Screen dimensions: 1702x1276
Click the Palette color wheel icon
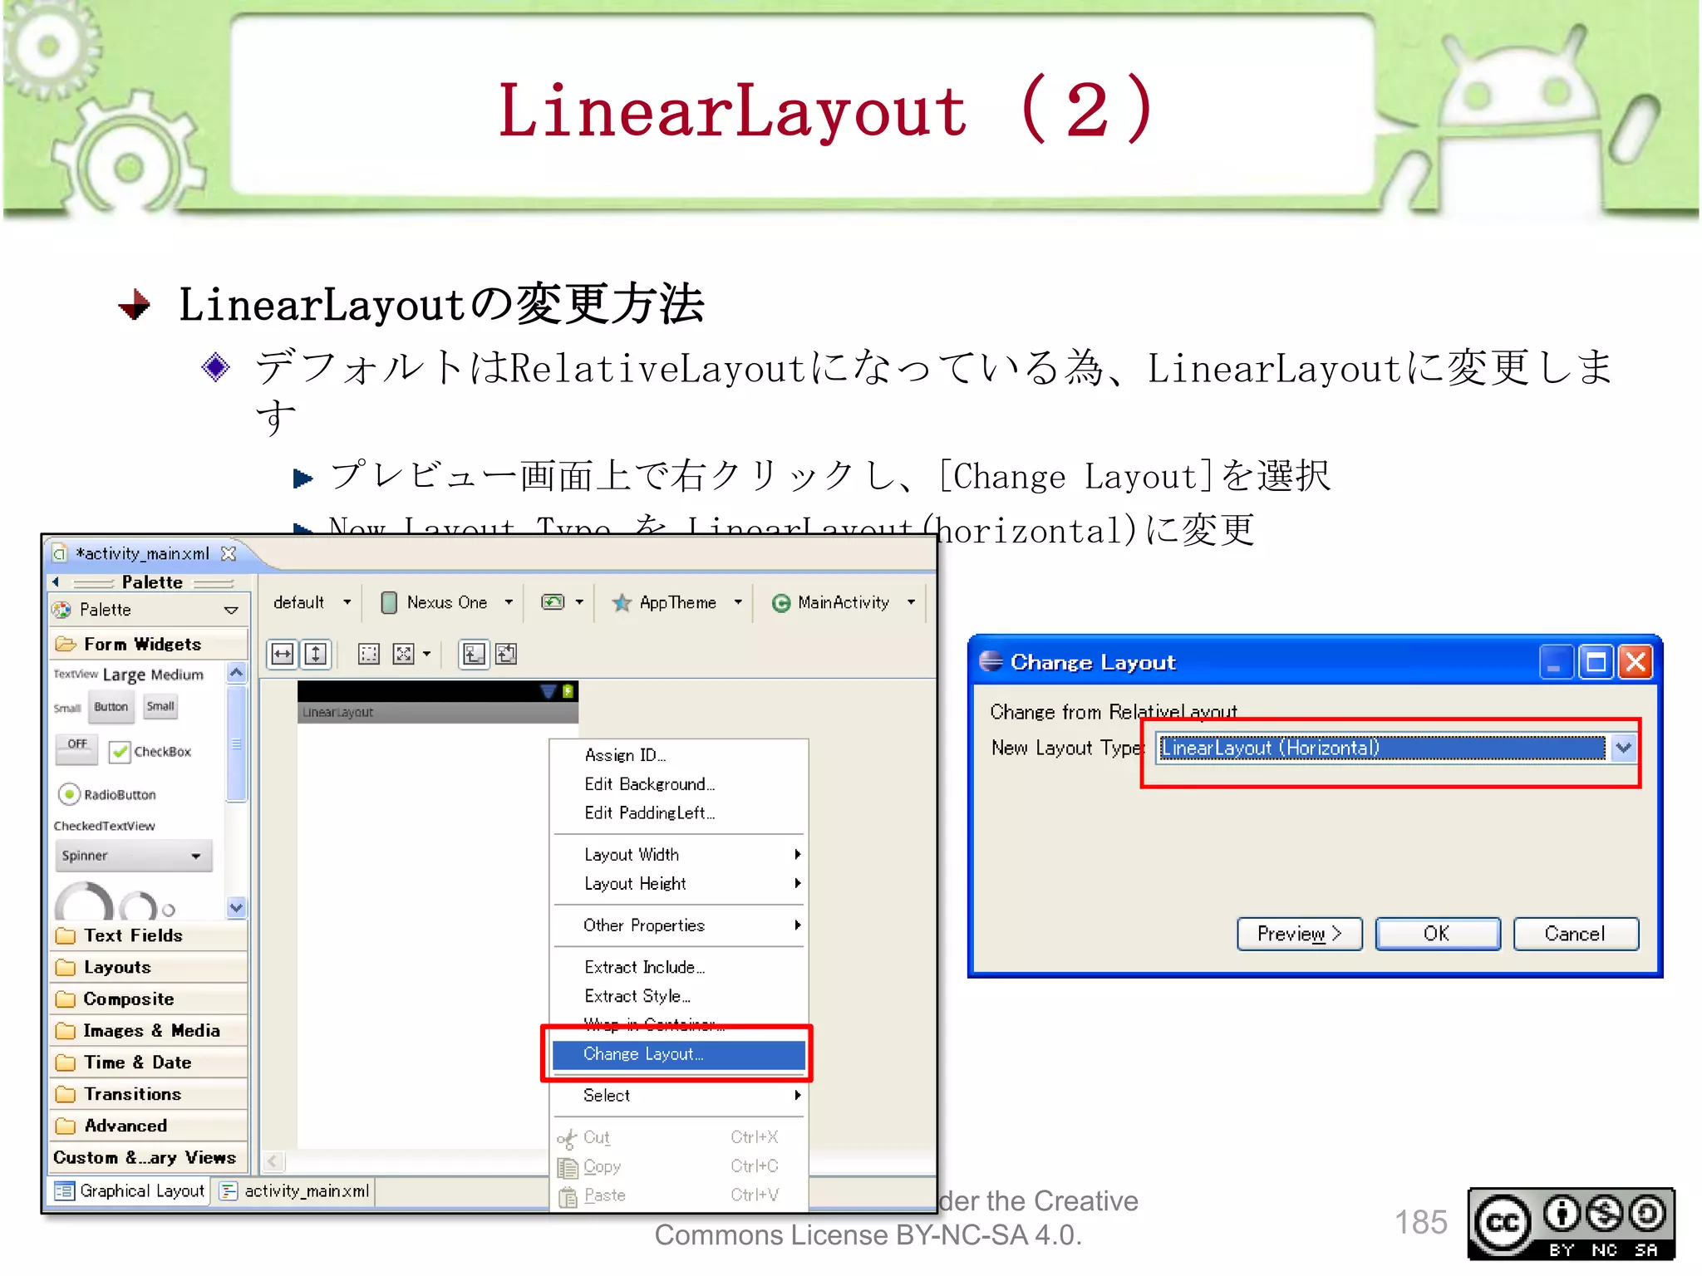click(x=61, y=610)
